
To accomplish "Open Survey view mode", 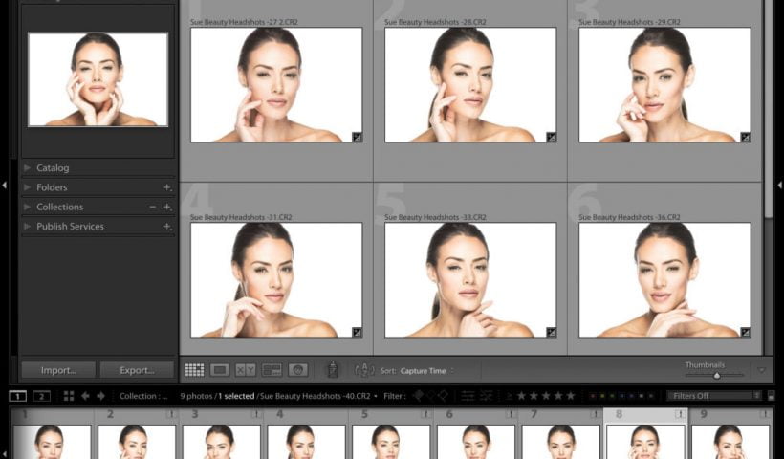I will 272,370.
